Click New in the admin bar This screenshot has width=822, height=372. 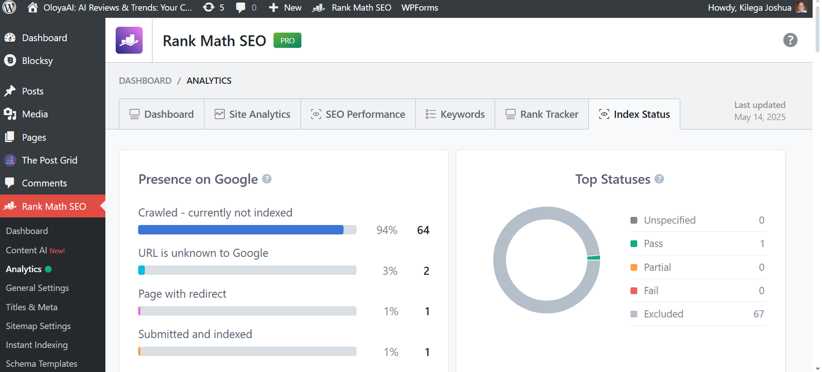click(285, 8)
